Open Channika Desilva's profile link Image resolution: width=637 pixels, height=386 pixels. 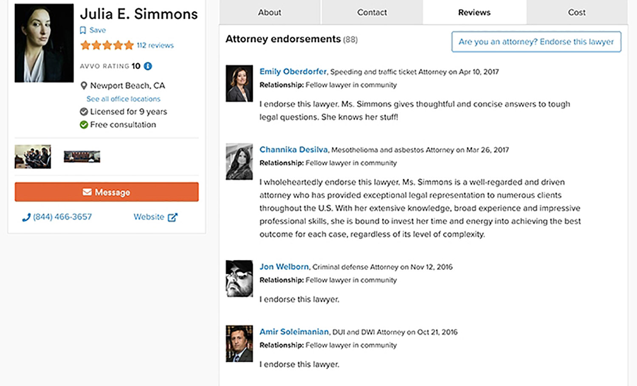point(293,150)
